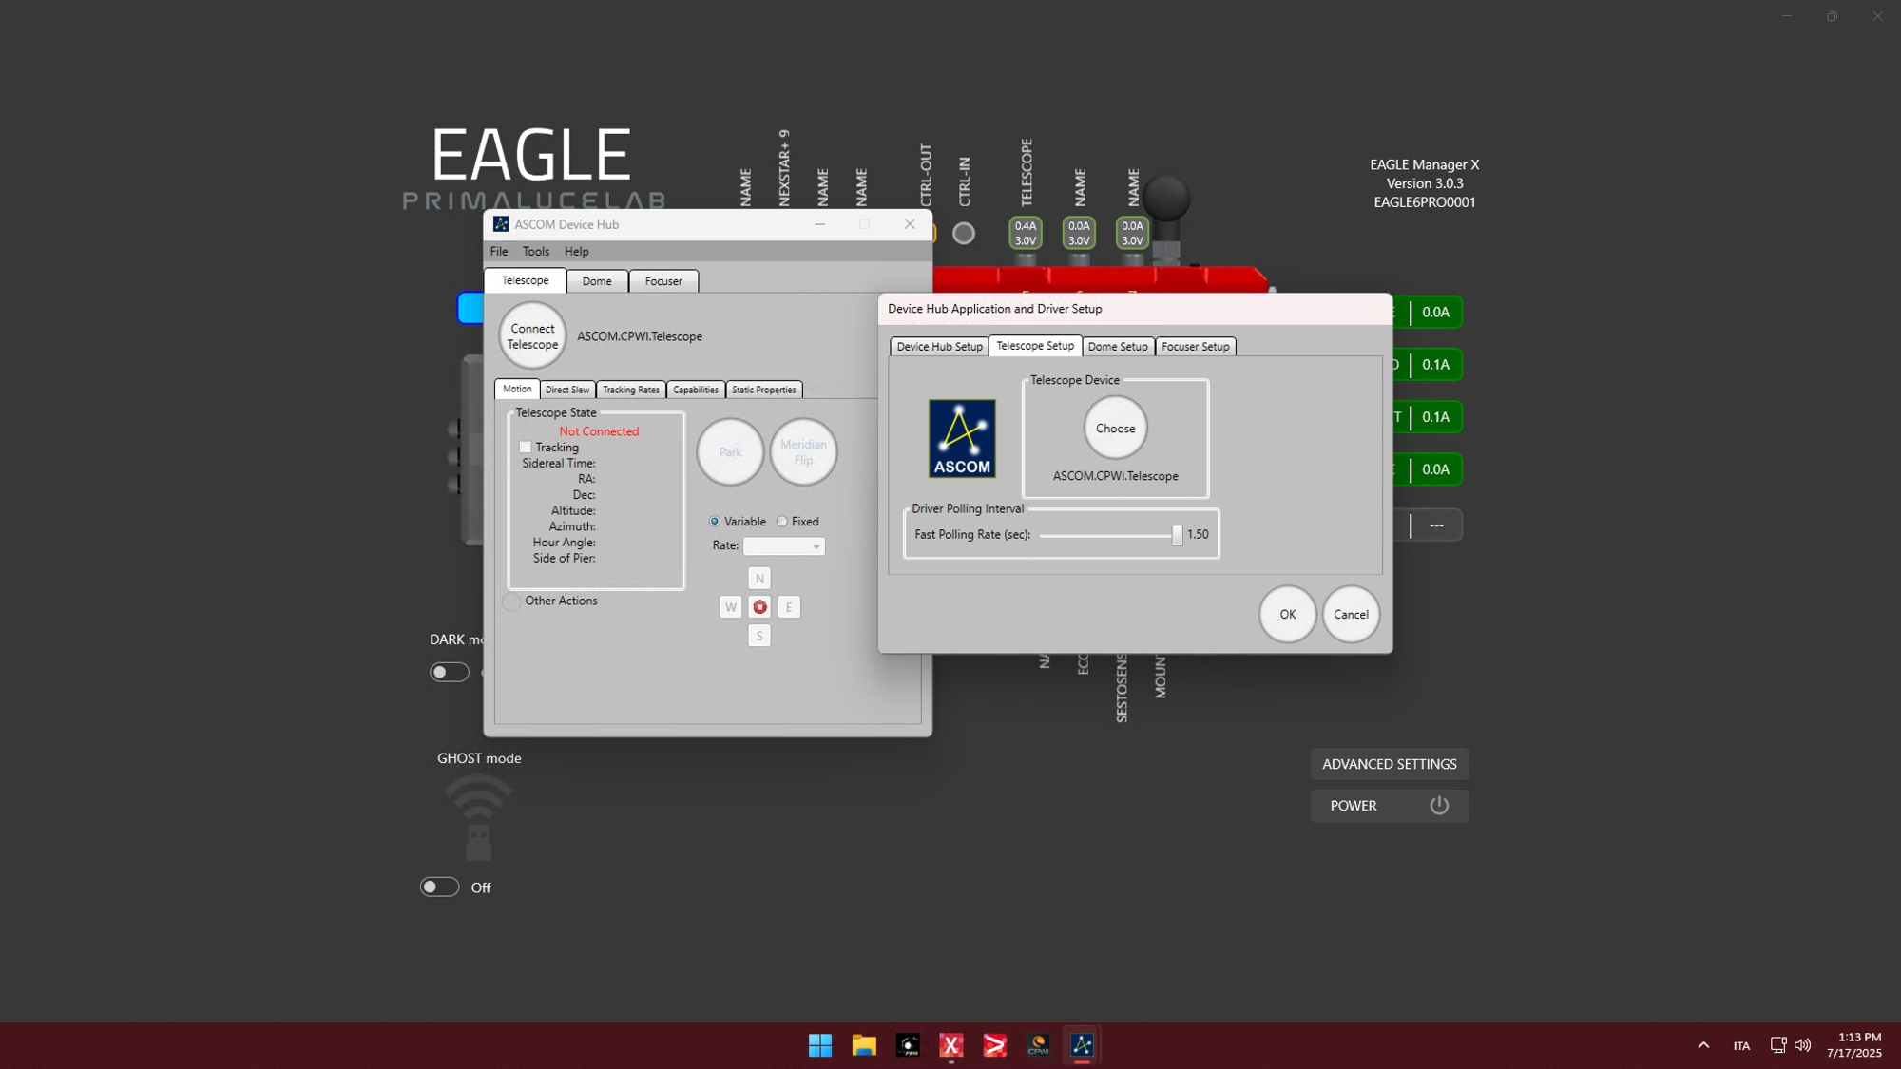Enable the Tracking checkbox
The height and width of the screenshot is (1069, 1901).
pos(525,448)
